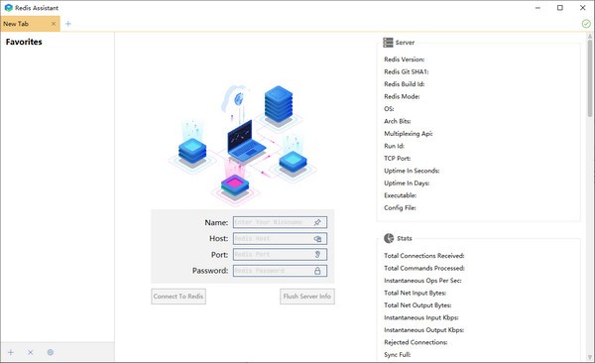Focus the Name nickname input field

click(280, 222)
